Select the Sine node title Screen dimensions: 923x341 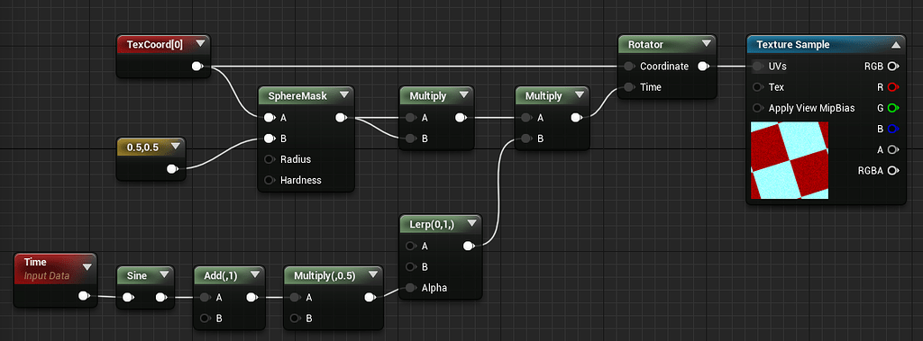coord(138,274)
